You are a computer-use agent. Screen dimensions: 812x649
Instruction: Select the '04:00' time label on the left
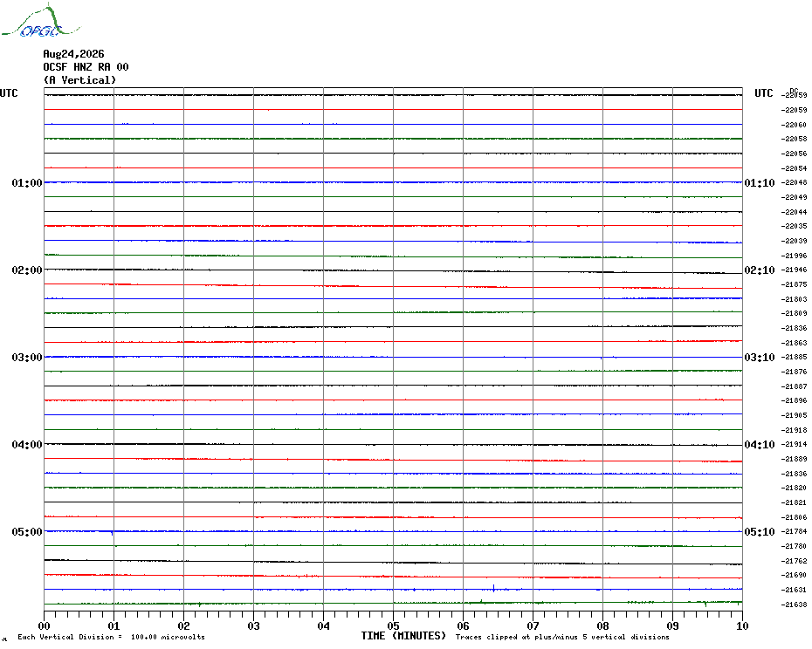coord(27,445)
